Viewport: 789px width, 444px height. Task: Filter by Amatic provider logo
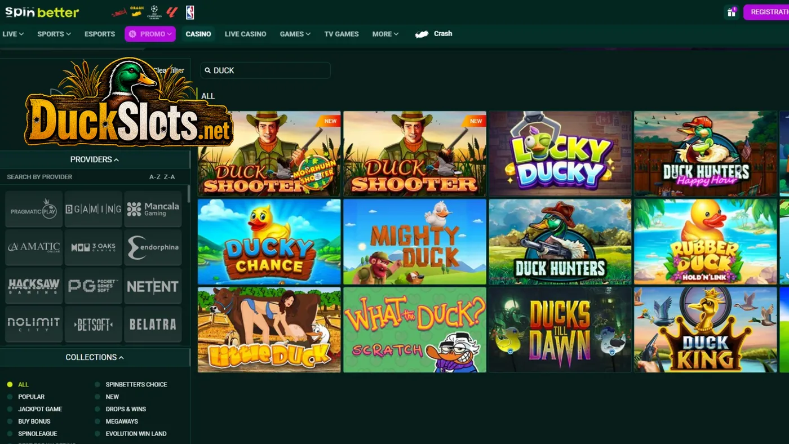34,247
